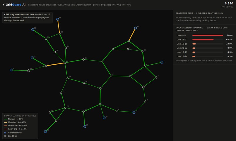The height and width of the screenshot is (141, 236).
Task: Trip the orange line from bus 22 to 35
Action: pos(59,27)
